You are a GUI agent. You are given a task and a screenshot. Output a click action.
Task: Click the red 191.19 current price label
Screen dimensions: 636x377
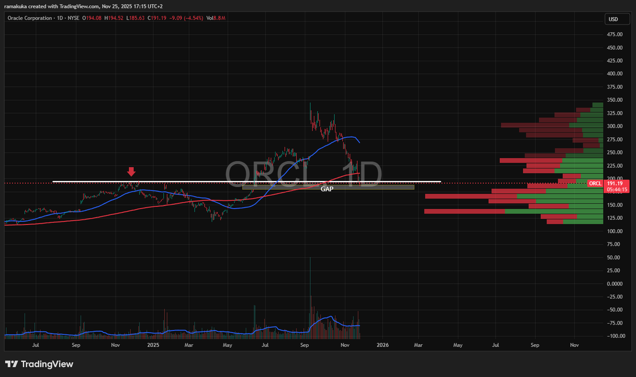pyautogui.click(x=614, y=183)
